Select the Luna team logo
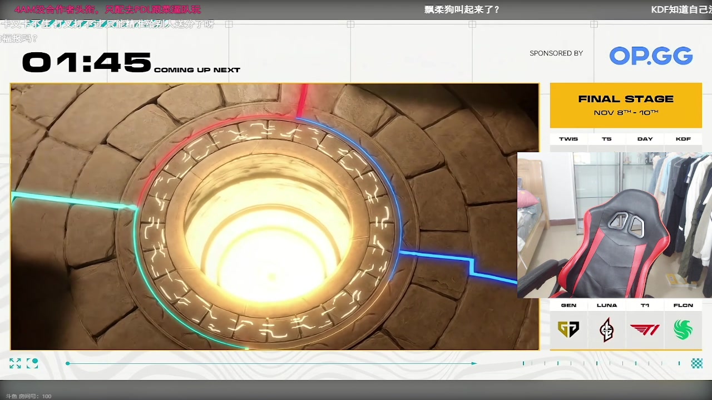The image size is (712, 400). coord(607,330)
